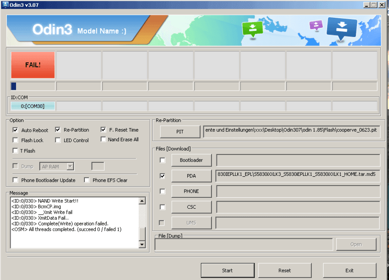This screenshot has width=389, height=280.
Task: Click 'Complete(Write) operation failed.' log line
Action: point(60,223)
